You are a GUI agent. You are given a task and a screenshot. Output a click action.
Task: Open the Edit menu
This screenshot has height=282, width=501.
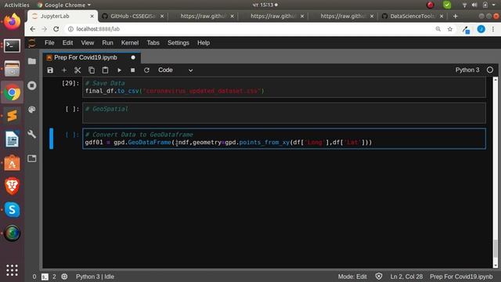tap(67, 43)
